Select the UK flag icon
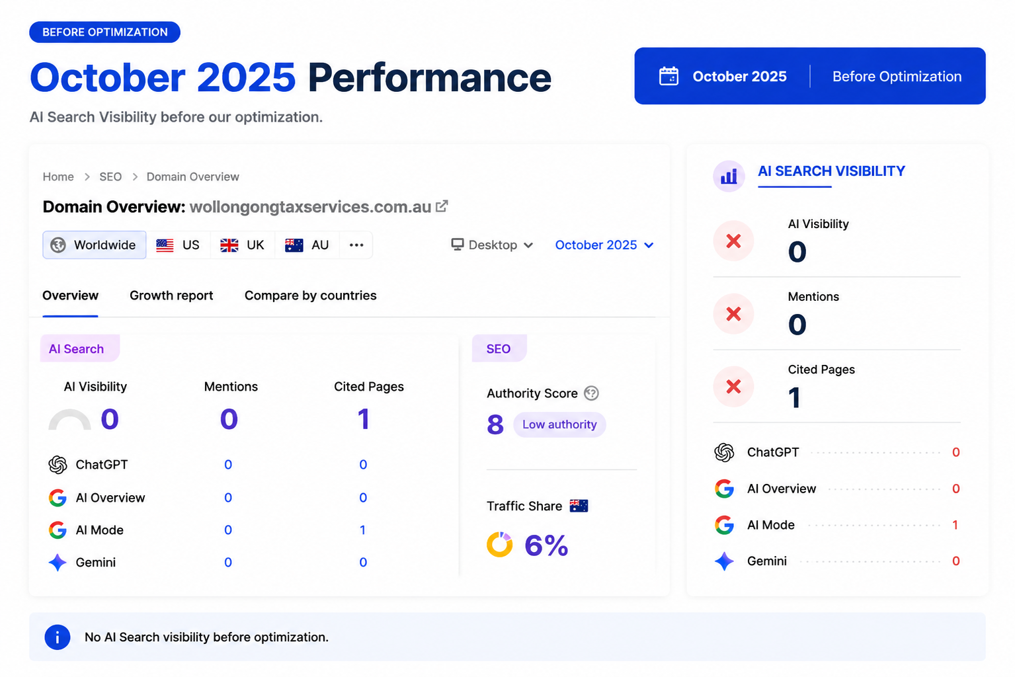The height and width of the screenshot is (677, 1015). (229, 245)
